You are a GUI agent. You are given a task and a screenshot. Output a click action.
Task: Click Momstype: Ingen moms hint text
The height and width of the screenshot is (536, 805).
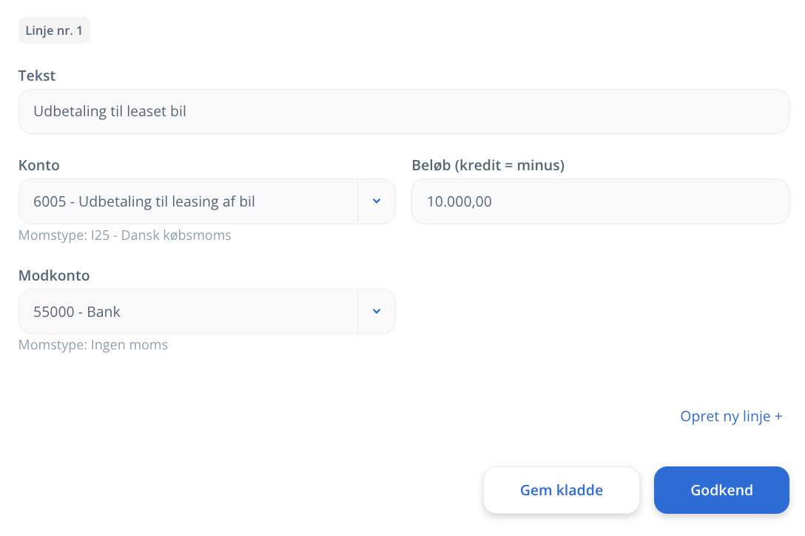click(x=93, y=344)
